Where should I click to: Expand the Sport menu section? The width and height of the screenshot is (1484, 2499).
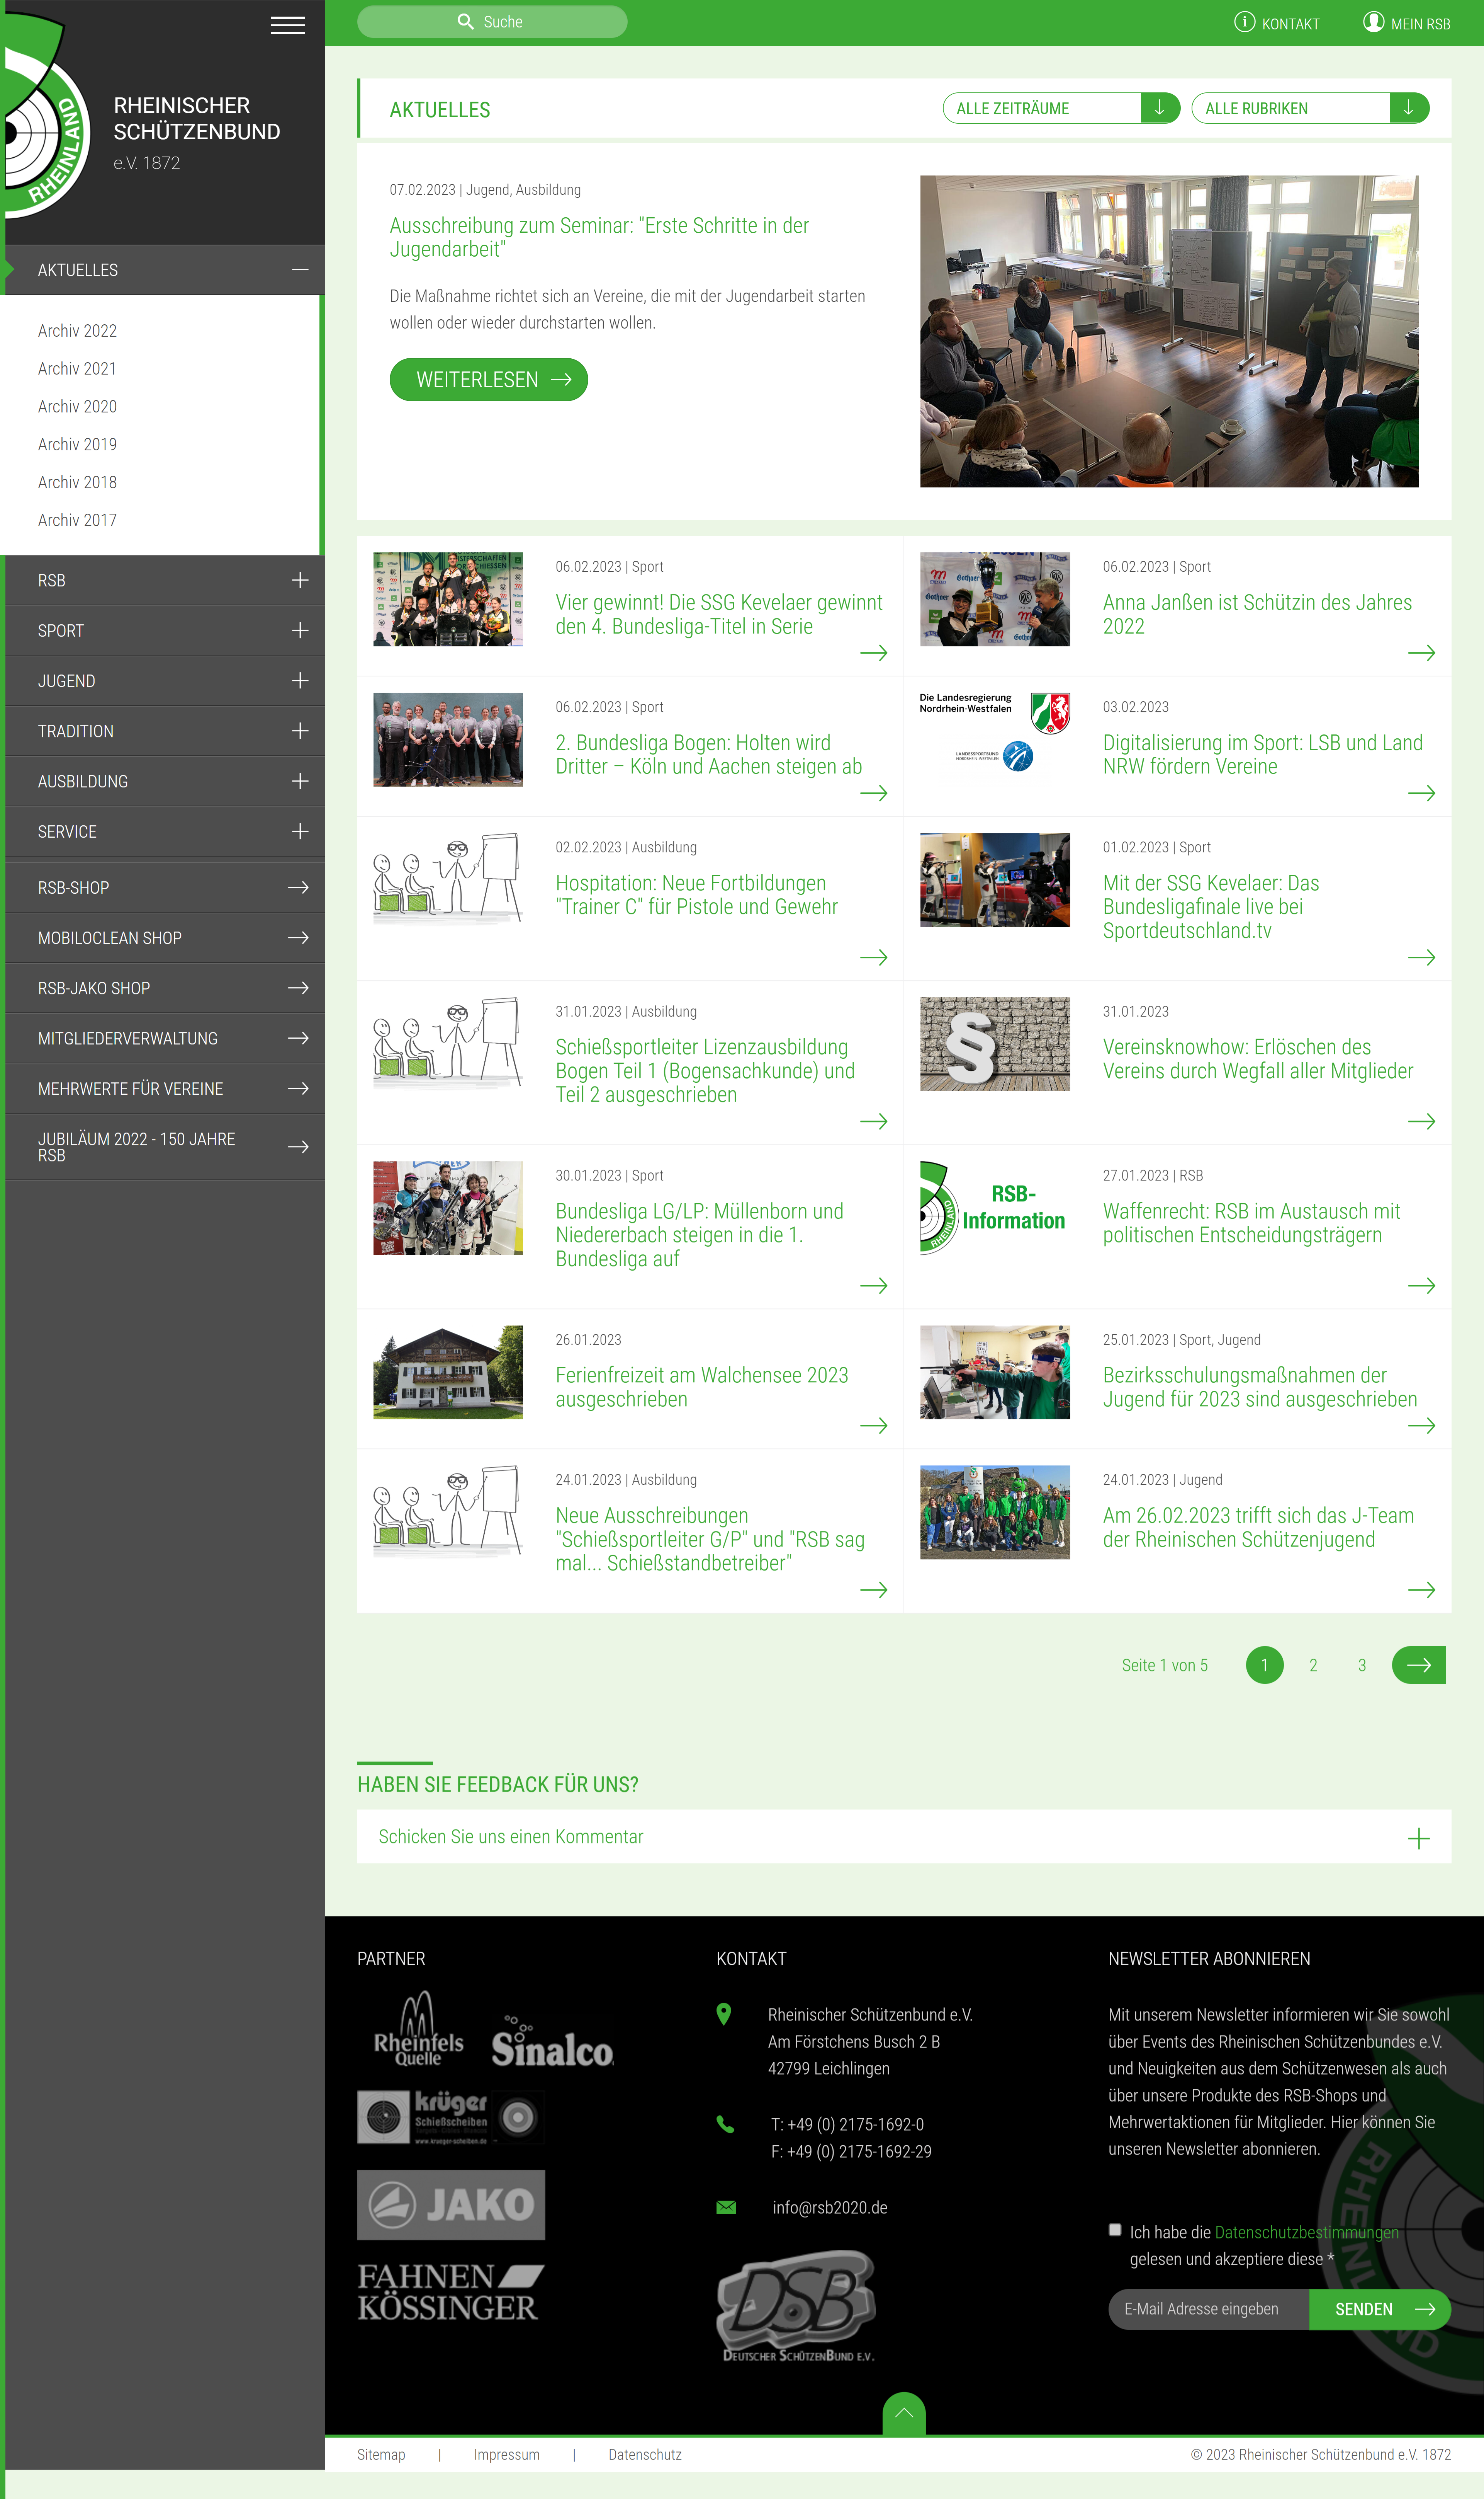point(300,630)
